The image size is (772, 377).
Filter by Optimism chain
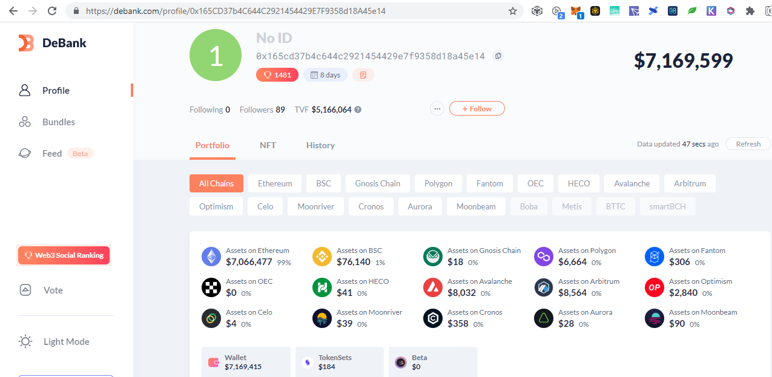click(216, 206)
